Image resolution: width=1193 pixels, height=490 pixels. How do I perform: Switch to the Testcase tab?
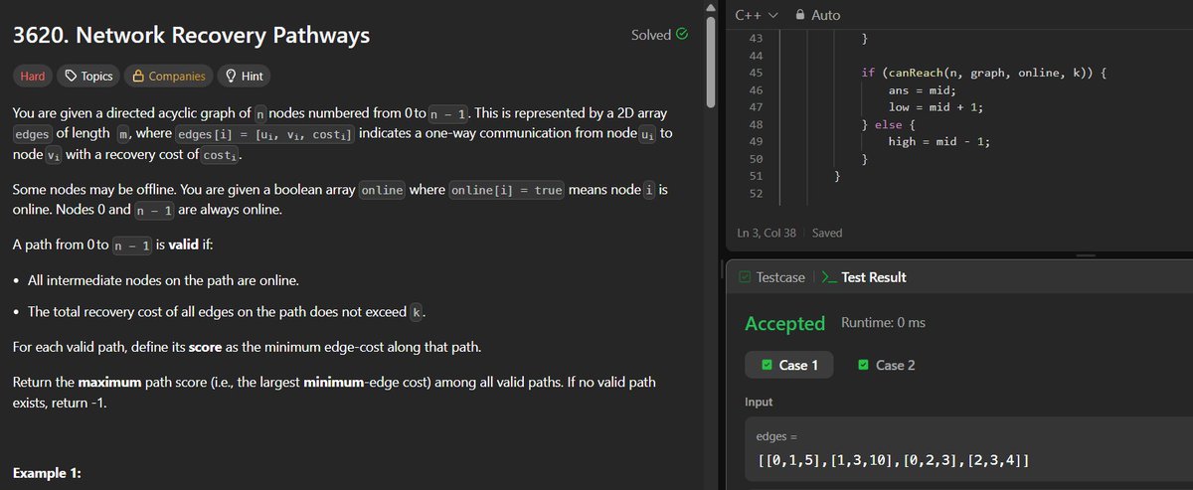(x=772, y=278)
